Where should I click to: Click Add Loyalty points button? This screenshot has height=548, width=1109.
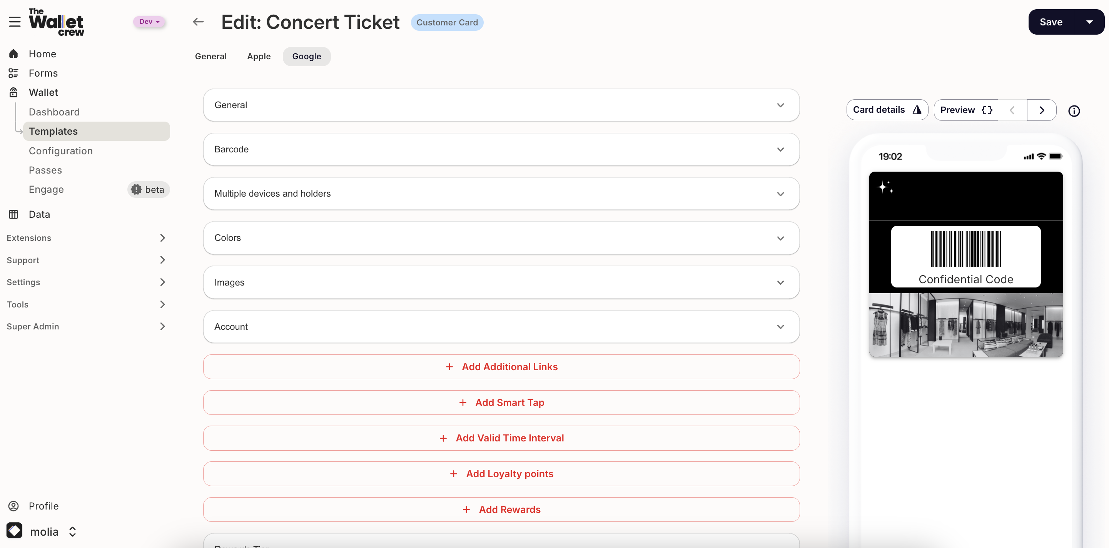click(501, 473)
